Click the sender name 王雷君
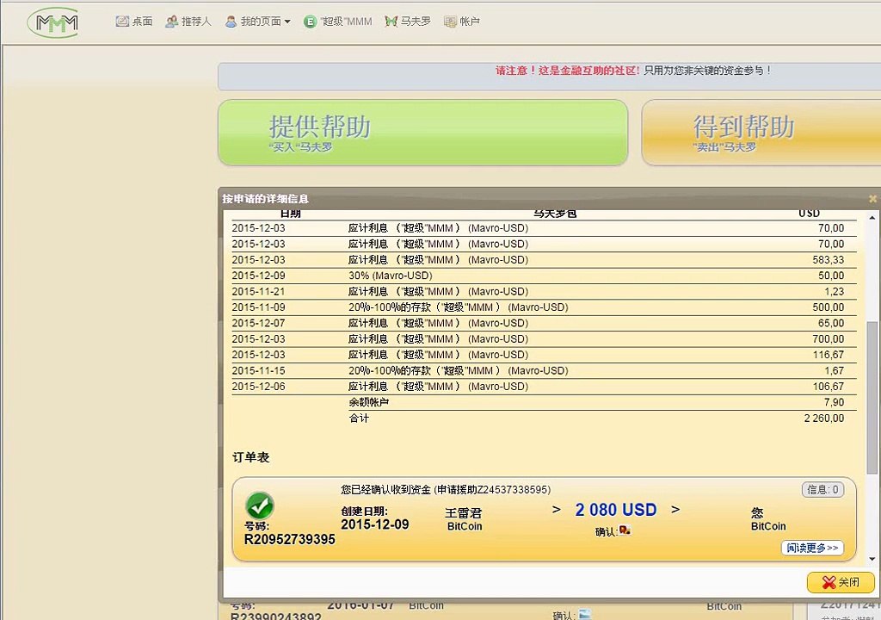The image size is (881, 620). tap(464, 512)
